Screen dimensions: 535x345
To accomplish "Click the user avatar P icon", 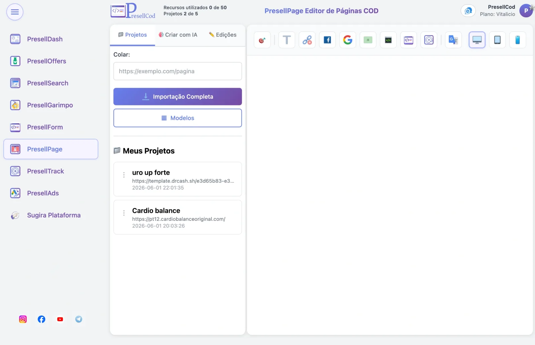I will point(526,11).
